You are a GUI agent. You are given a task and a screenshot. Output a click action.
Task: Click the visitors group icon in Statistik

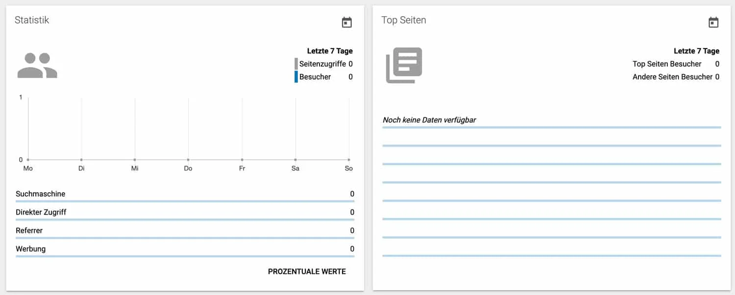(x=37, y=65)
